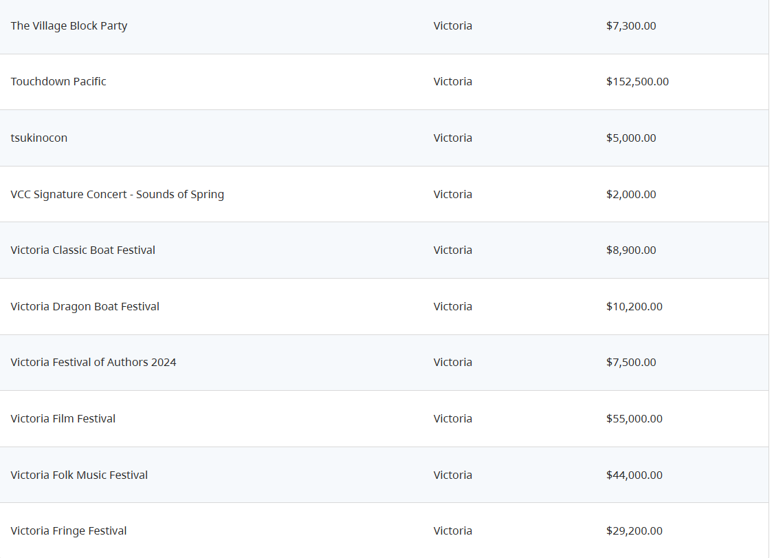The image size is (774, 558).
Task: Select The Village Block Party event name
Action: (69, 25)
